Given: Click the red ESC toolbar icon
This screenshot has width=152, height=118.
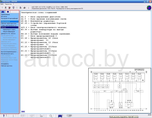Looking at the screenshot, I should pyautogui.click(x=10, y=8).
